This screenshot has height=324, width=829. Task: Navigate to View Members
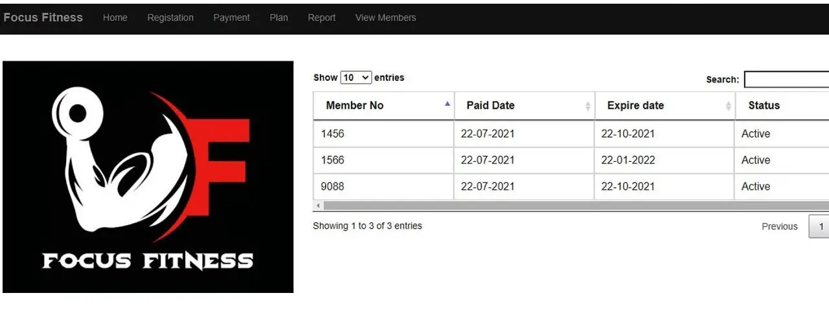[385, 17]
